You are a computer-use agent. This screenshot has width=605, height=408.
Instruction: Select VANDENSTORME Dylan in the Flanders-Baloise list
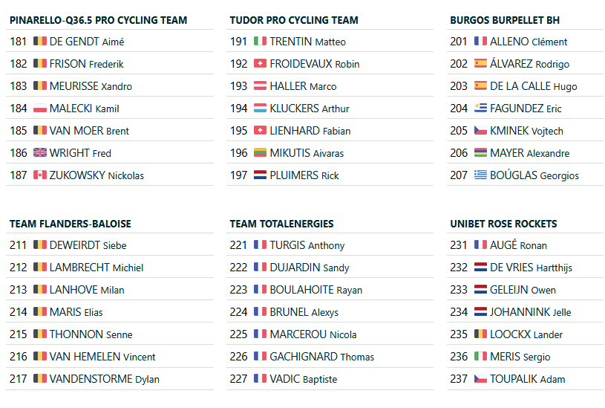pos(105,379)
